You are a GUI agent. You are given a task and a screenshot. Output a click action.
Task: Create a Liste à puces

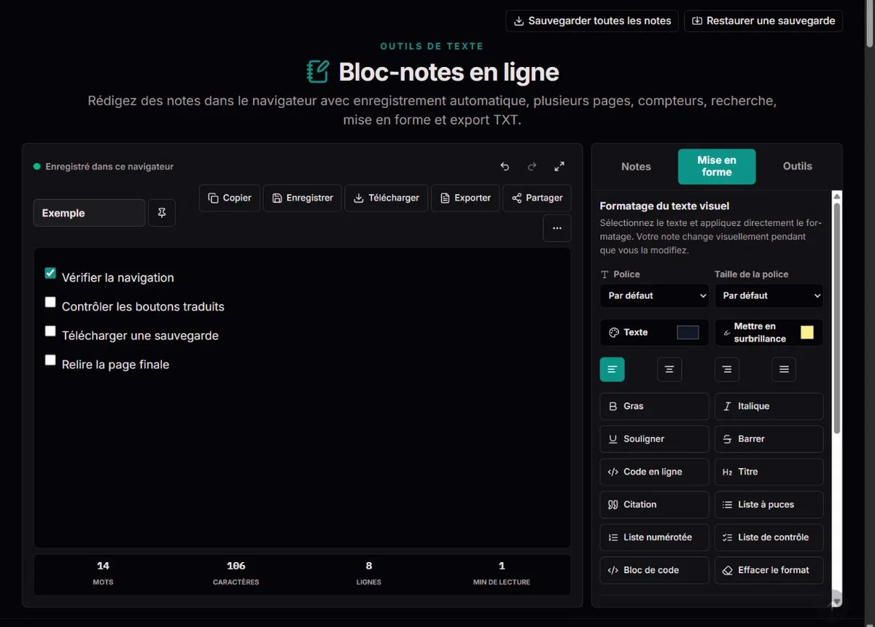[769, 505]
